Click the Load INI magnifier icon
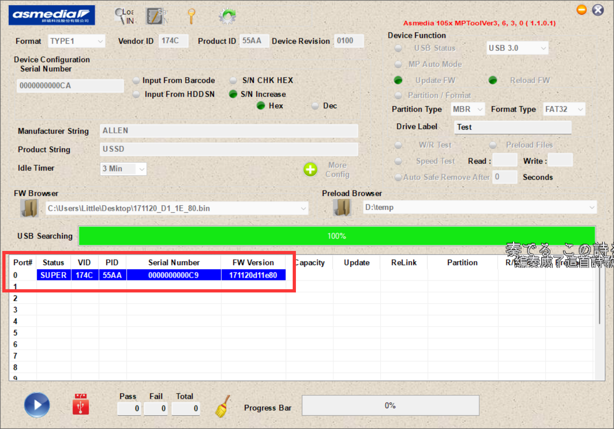Image resolution: width=614 pixels, height=429 pixels. coord(125,16)
